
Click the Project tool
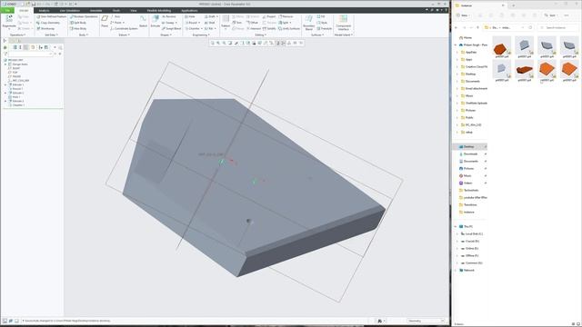269,16
